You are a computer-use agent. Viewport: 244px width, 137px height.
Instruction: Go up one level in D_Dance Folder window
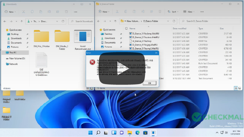click(x=115, y=21)
